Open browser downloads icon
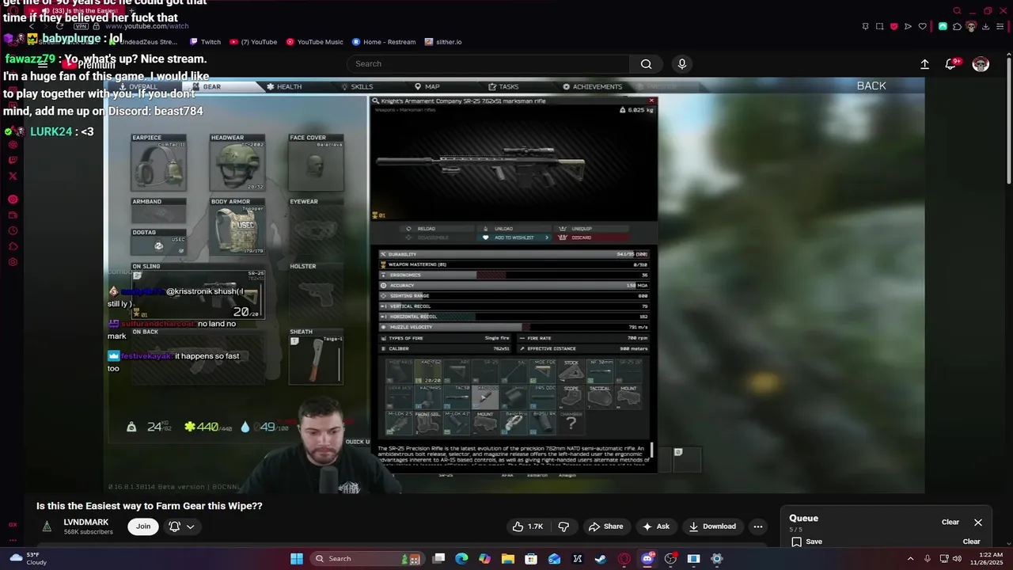The height and width of the screenshot is (570, 1013). (985, 26)
